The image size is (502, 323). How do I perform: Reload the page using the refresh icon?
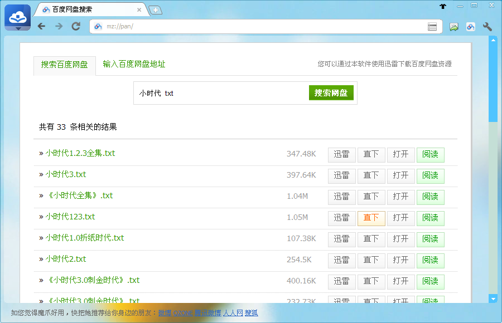76,26
